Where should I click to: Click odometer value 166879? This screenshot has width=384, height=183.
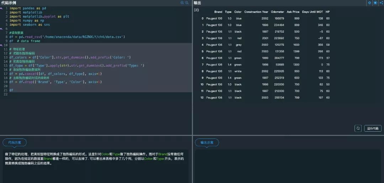[279, 18]
